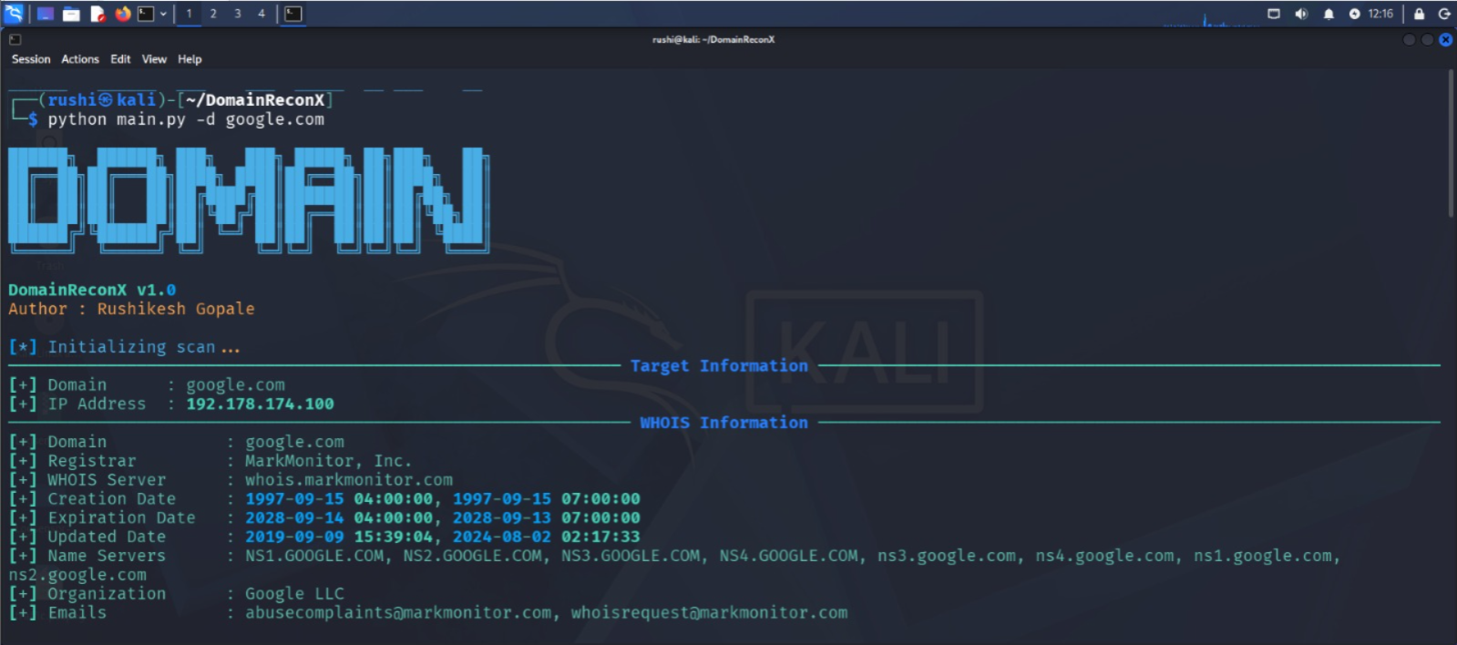Click the volume speaker tray icon
The image size is (1457, 645).
pyautogui.click(x=1301, y=14)
